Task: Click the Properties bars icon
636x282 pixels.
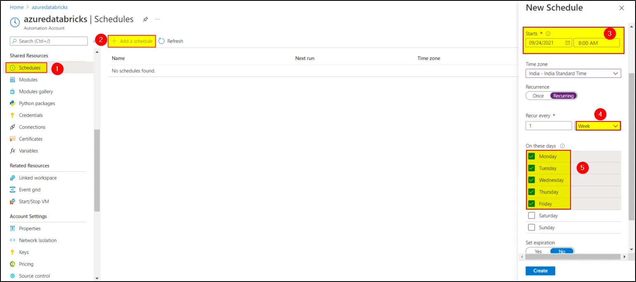Action: (12, 228)
